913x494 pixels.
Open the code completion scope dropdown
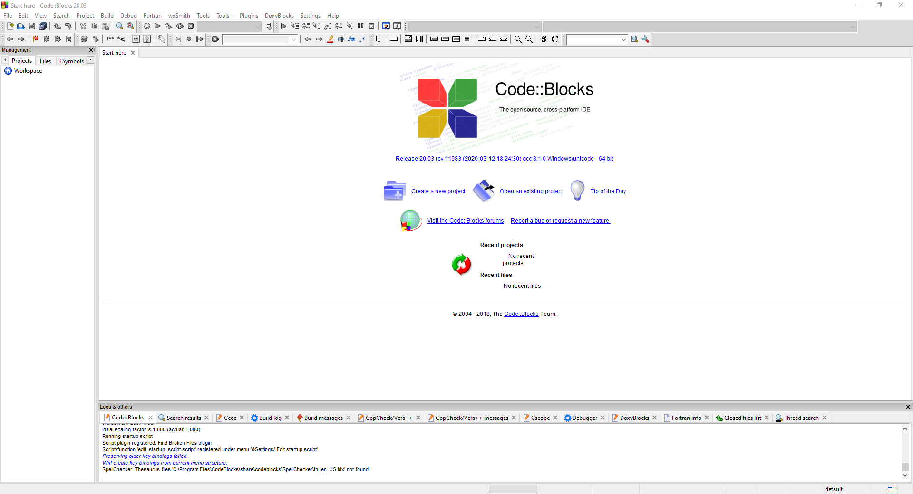click(475, 27)
